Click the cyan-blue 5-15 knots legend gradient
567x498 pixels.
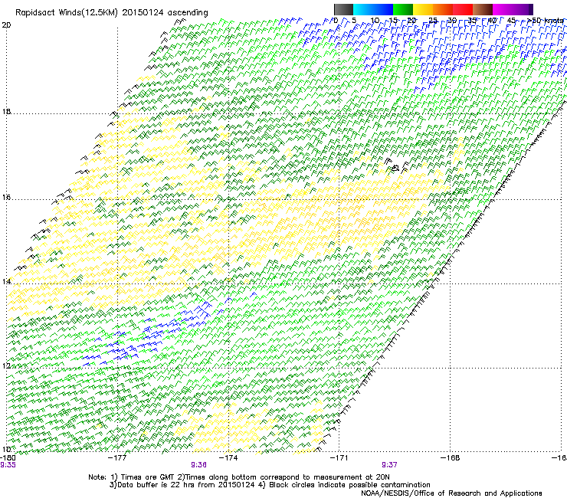[x=373, y=9]
